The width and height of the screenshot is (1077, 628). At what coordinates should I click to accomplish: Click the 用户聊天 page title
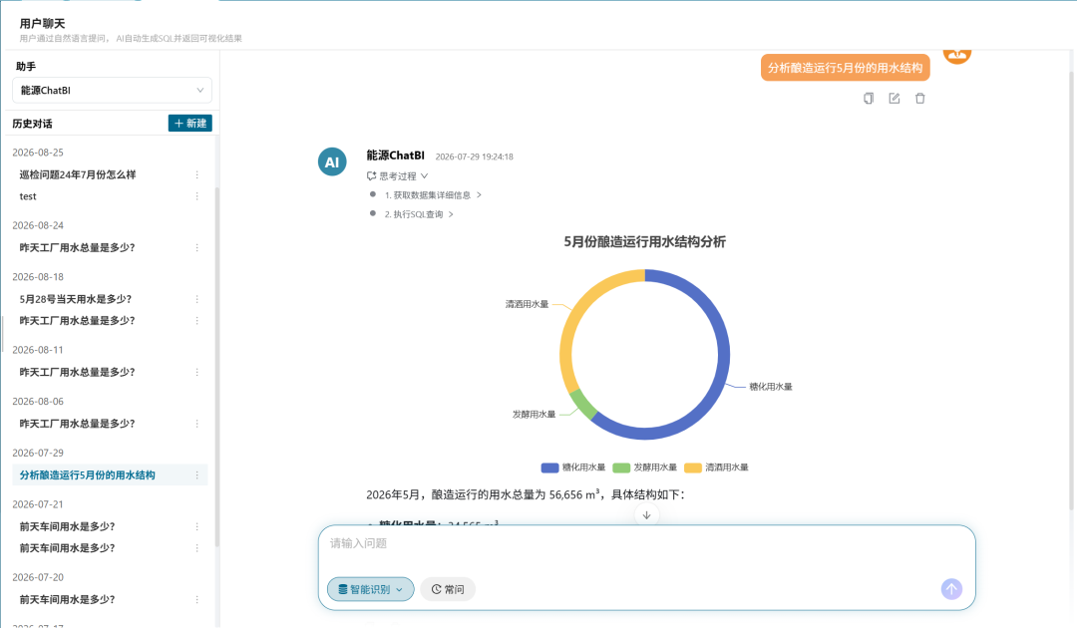pyautogui.click(x=43, y=23)
